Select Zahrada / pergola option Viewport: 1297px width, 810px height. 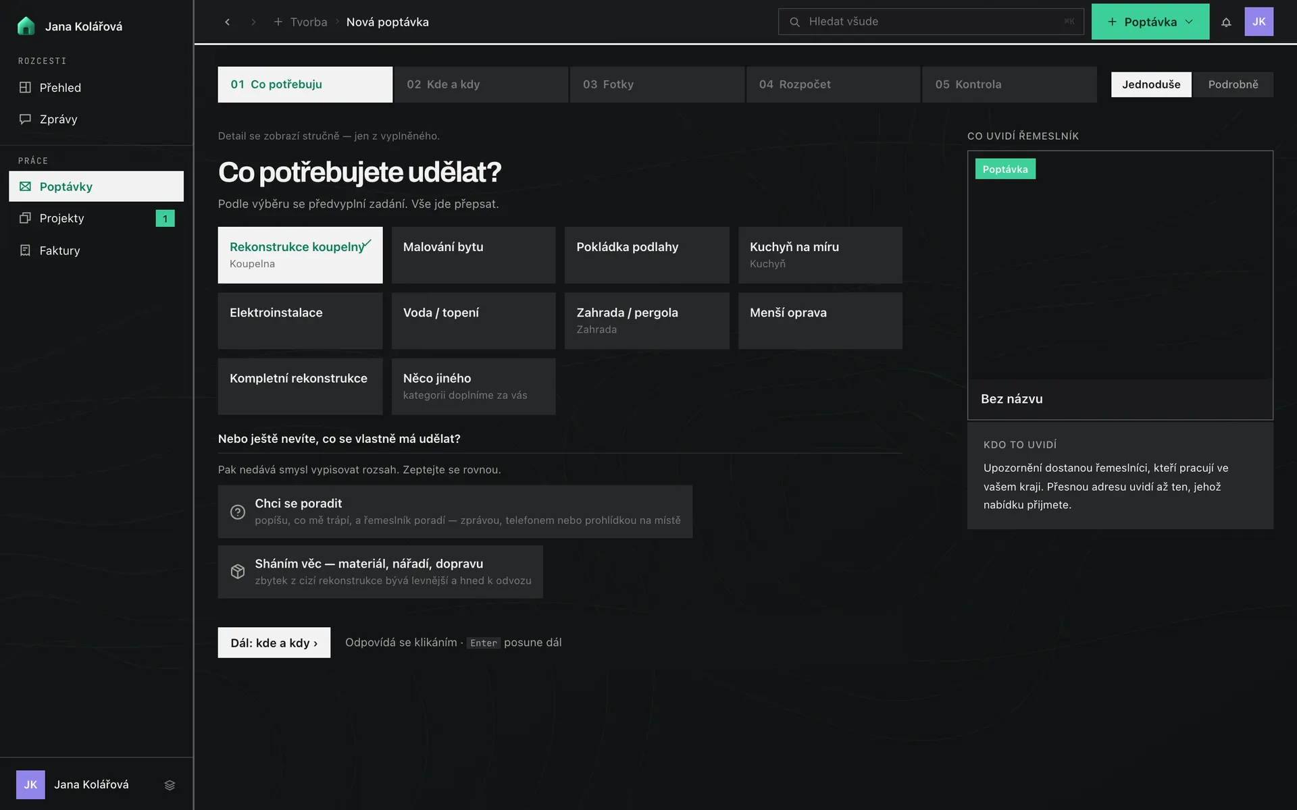(x=647, y=321)
